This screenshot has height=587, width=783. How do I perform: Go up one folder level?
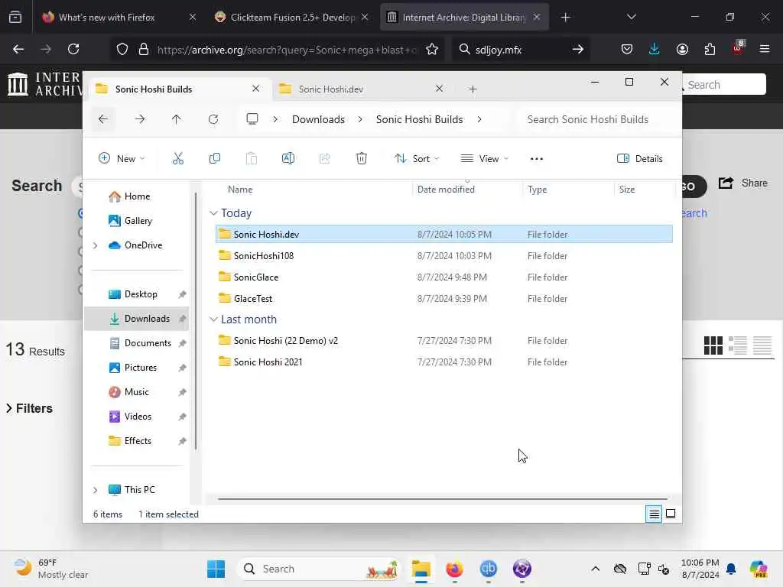tap(177, 119)
